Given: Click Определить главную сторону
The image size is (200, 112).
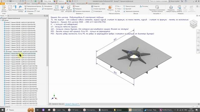Looking at the screenshot, I should 171,9.
